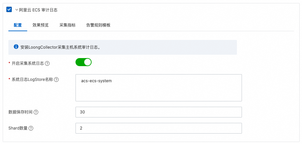The width and height of the screenshot is (302, 144).
Task: Click the LoongCollector info banner message
Action: click(x=60, y=47)
